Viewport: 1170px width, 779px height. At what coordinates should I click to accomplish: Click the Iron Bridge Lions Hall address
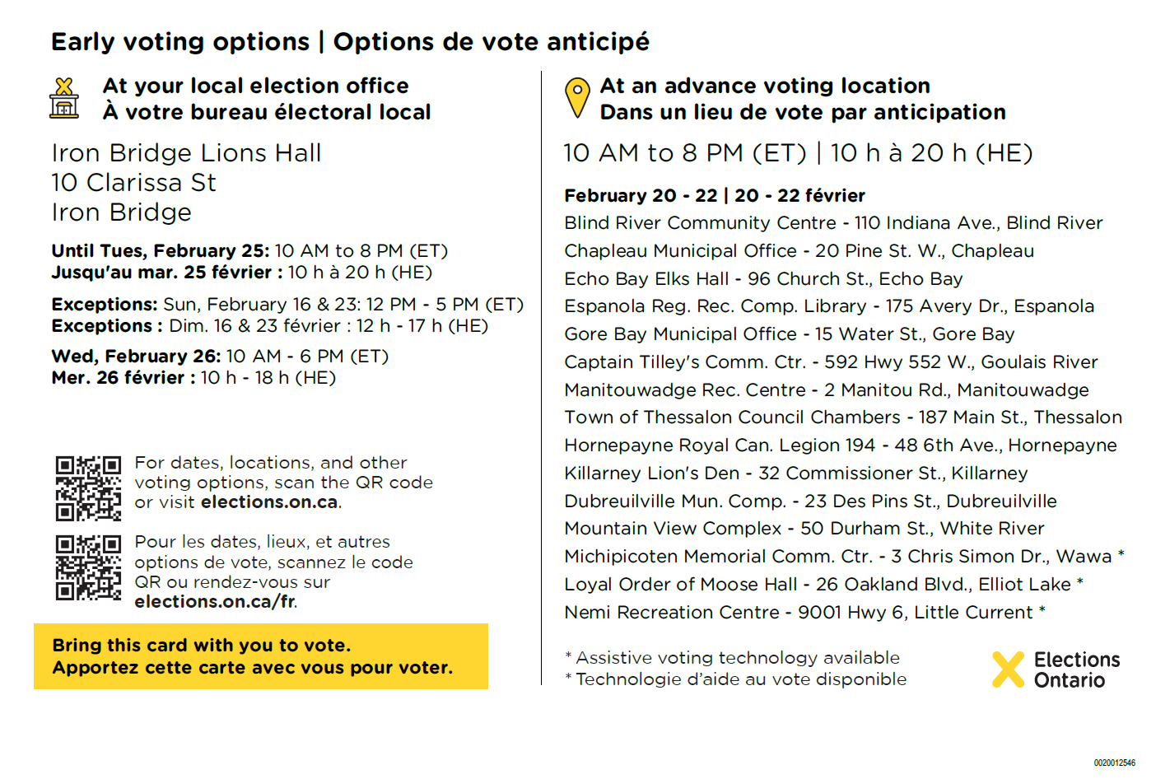tap(186, 183)
